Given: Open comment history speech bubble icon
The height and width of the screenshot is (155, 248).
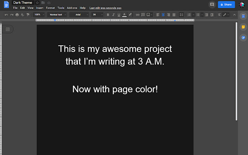Looking at the screenshot, I should coord(212,5).
